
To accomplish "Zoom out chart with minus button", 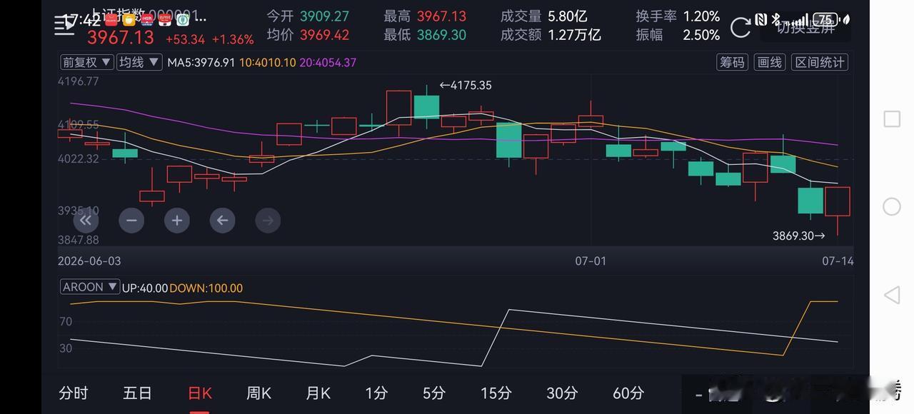I will (131, 221).
